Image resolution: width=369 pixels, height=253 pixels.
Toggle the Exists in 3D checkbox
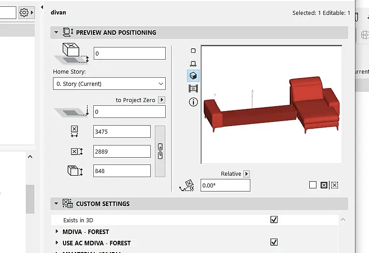point(273,220)
